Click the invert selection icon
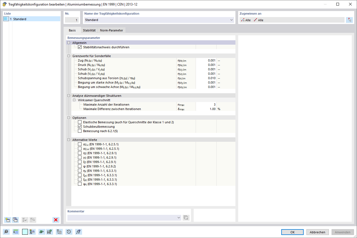 click(x=33, y=220)
